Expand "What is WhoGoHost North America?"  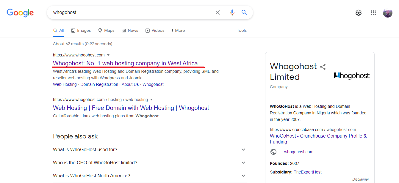click(150, 176)
